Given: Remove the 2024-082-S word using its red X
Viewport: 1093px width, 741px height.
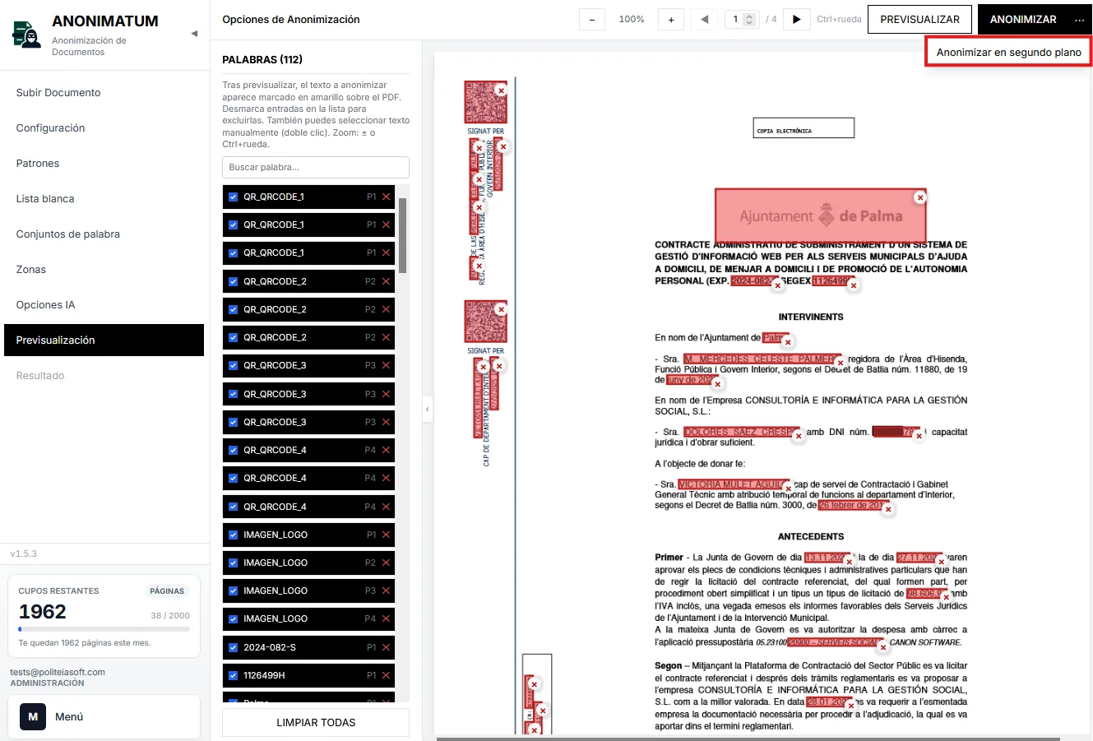Looking at the screenshot, I should pyautogui.click(x=386, y=647).
